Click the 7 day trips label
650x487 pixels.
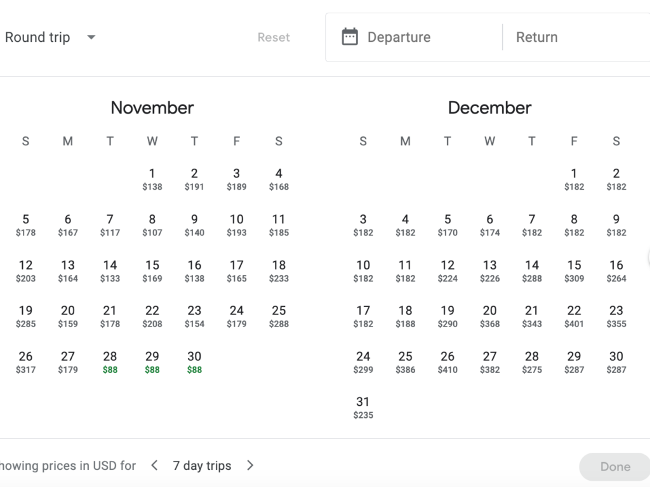(202, 465)
